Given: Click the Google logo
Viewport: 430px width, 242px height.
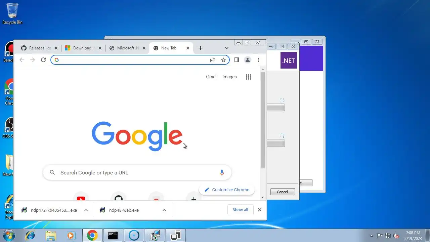Looking at the screenshot, I should 137,136.
